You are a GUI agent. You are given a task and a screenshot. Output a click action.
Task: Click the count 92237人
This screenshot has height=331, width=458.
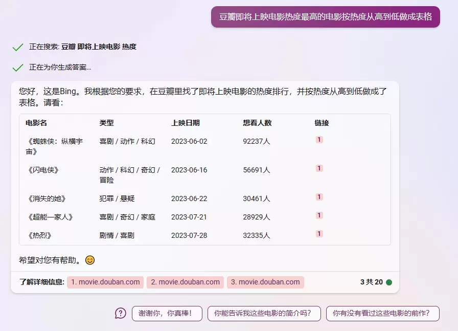[x=257, y=141]
